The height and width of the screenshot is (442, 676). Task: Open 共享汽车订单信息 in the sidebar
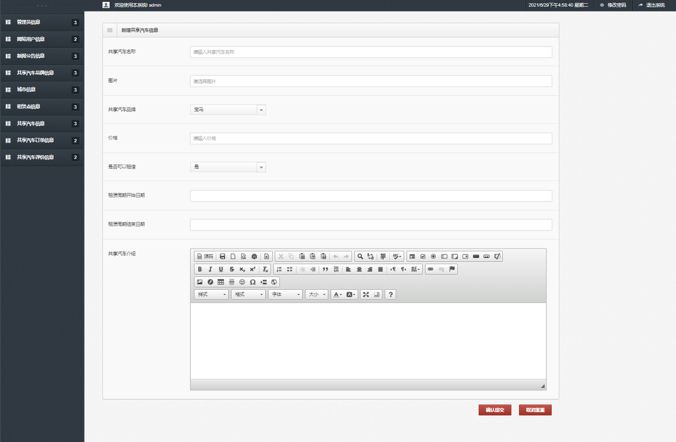[x=36, y=140]
